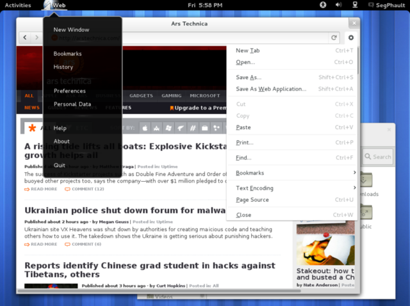Select Page Source in the gear menu
Screen dimensions: 410x306
click(292, 200)
